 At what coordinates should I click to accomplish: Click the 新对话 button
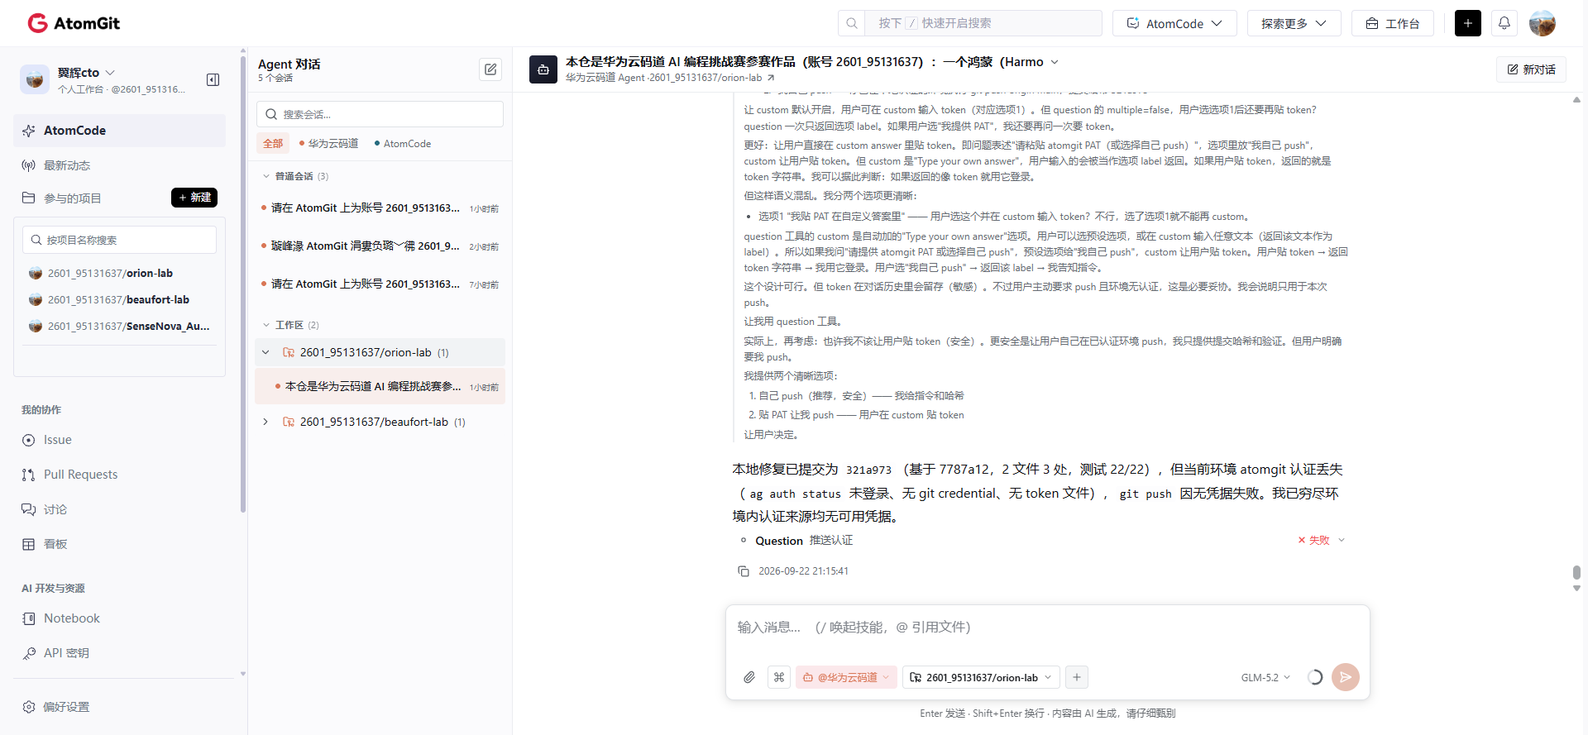tap(1531, 69)
